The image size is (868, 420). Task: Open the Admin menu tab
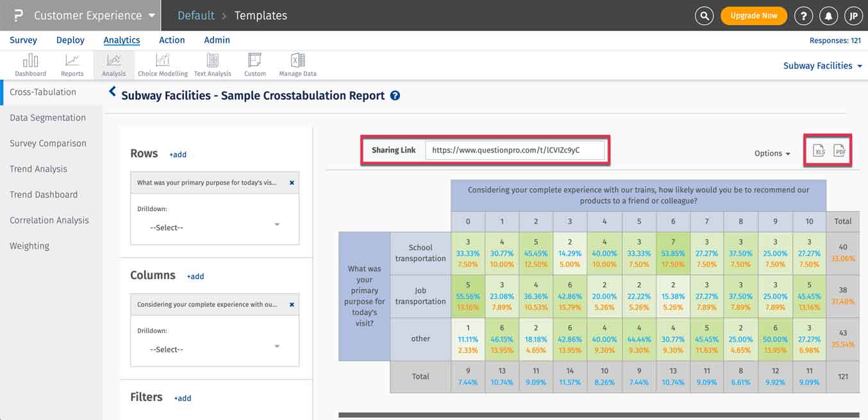217,40
